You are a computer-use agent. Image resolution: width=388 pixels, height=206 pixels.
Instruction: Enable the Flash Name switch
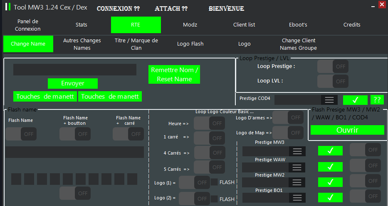[21, 134]
